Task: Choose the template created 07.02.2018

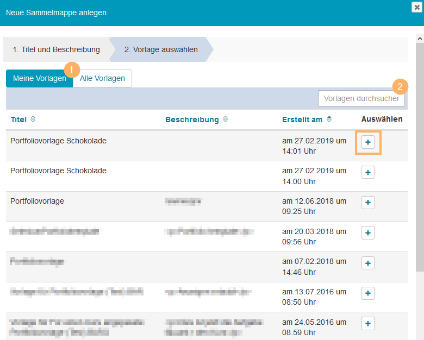Action: 368,263
